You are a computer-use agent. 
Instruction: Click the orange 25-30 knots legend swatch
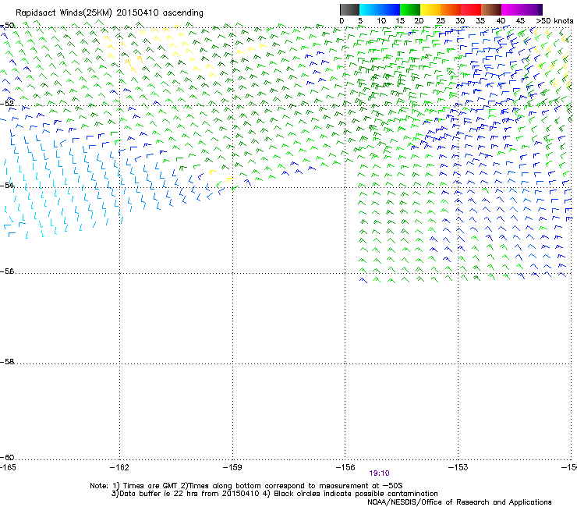click(451, 9)
